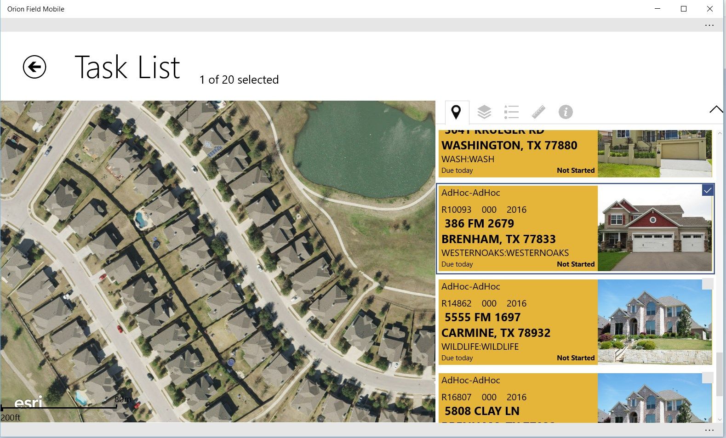Click WASH:WASH neighborhood label

[x=468, y=159]
